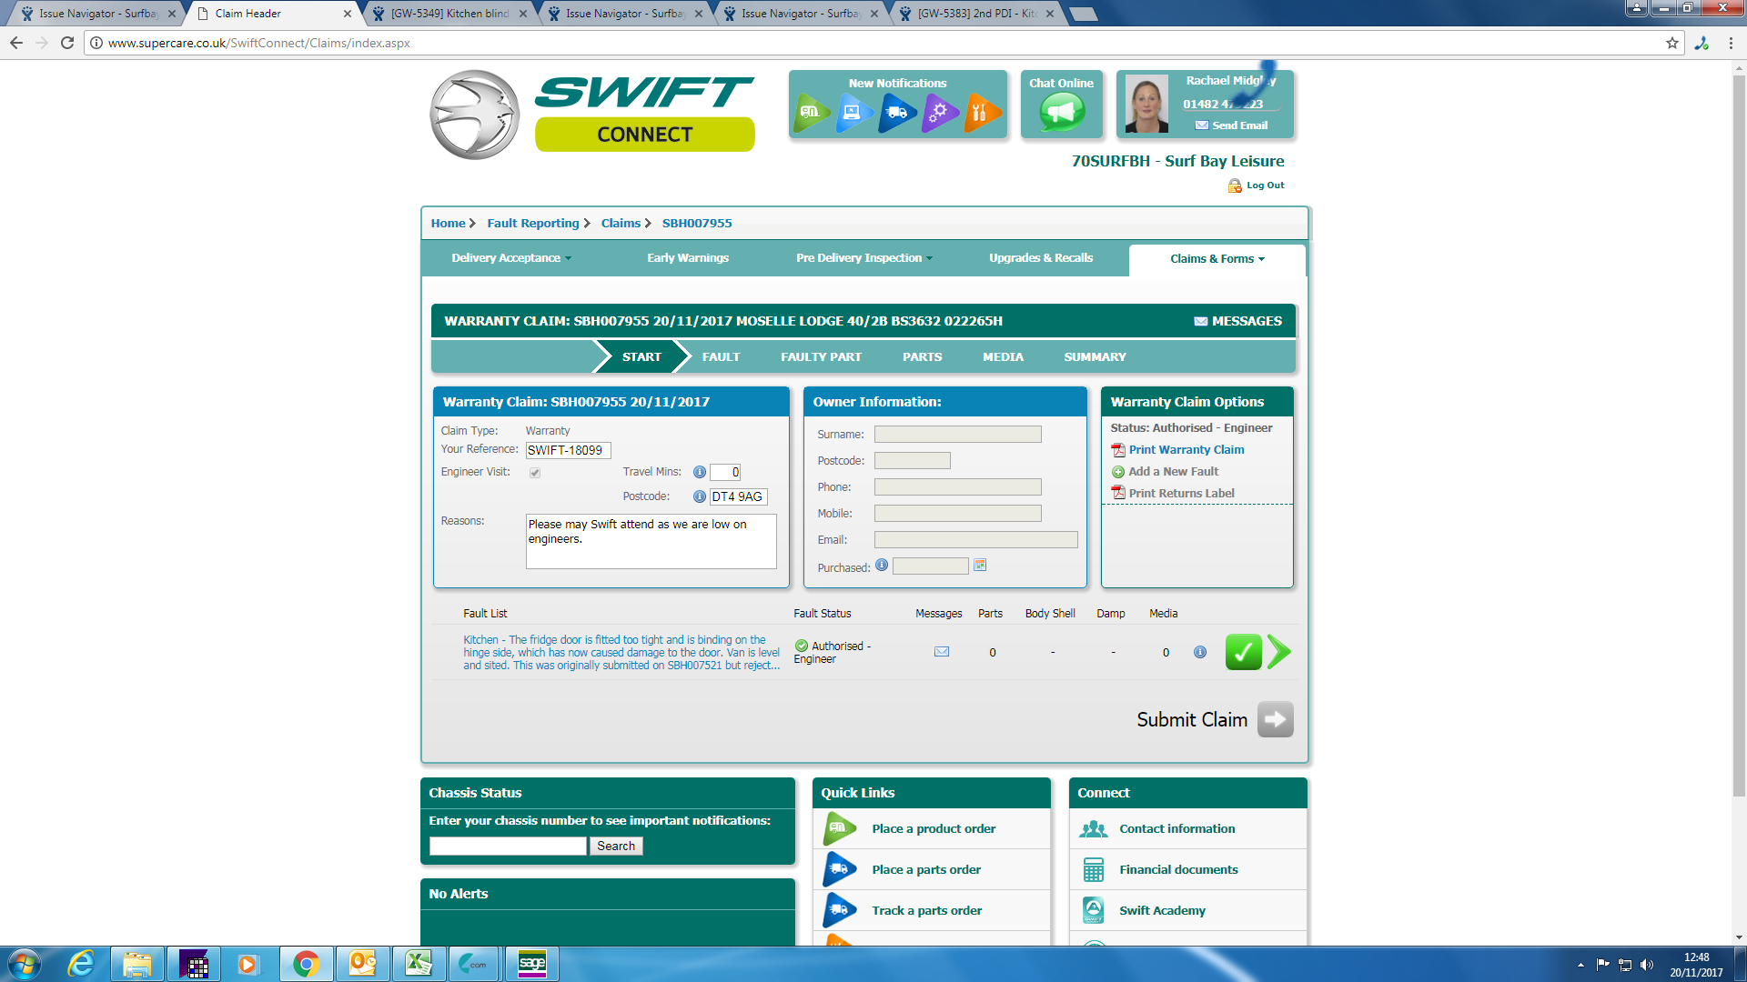Click the orange tools notification icon
This screenshot has height=982, width=1747.
(x=981, y=113)
